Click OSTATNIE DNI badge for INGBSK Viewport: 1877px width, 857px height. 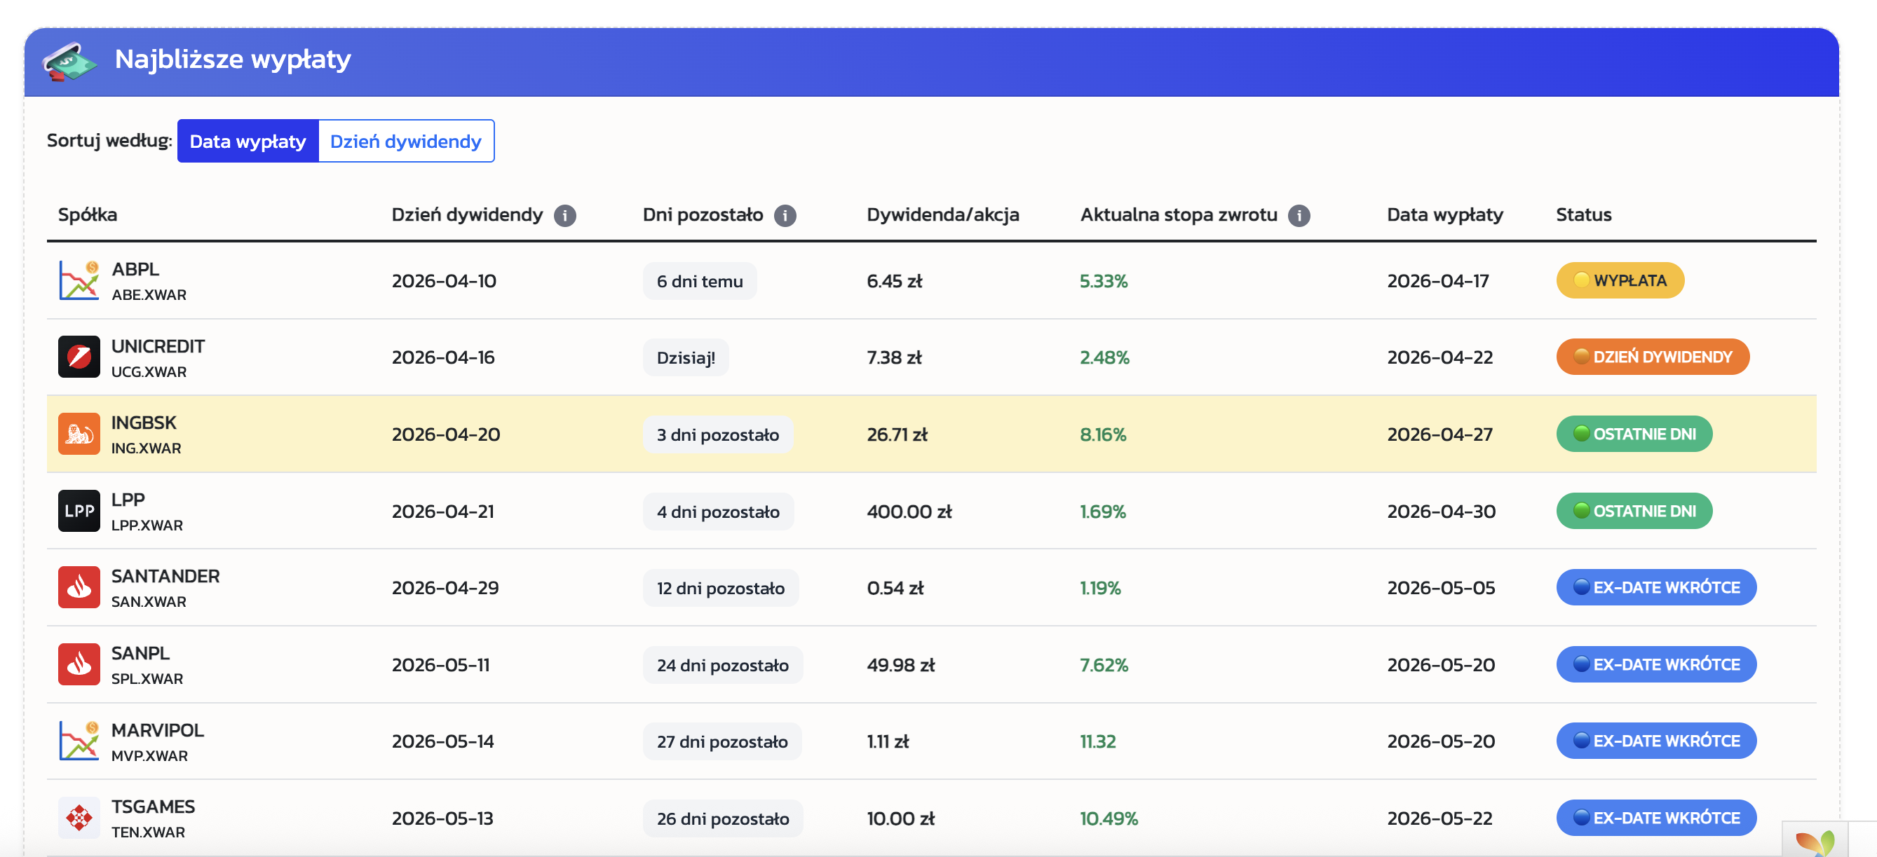[1634, 434]
